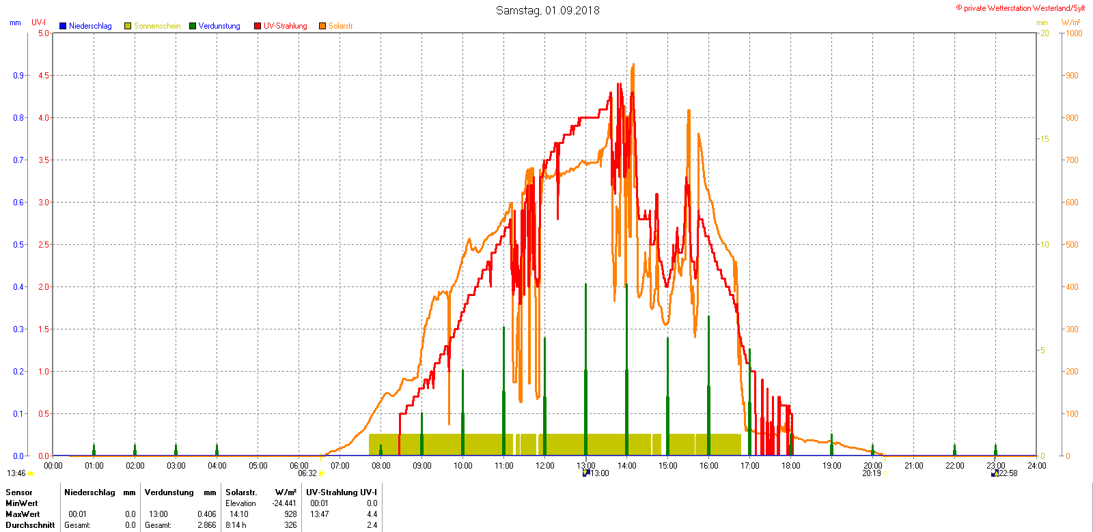The height and width of the screenshot is (532, 1093).
Task: Click the 24:00 tick label on the time axis
Action: pyautogui.click(x=1037, y=466)
